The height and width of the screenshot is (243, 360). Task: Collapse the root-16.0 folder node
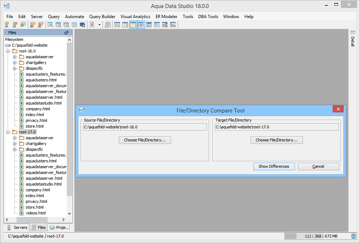coord(8,51)
